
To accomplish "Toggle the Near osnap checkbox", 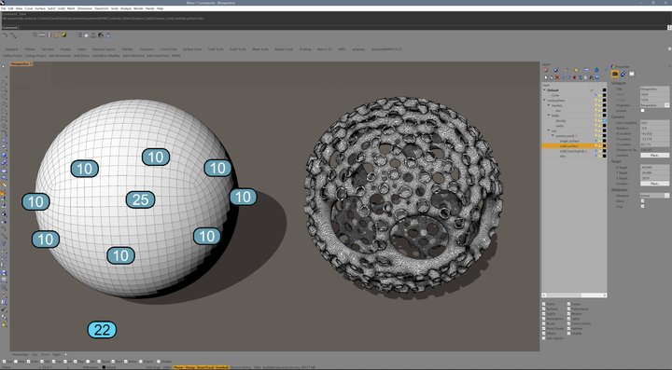I will (16, 362).
